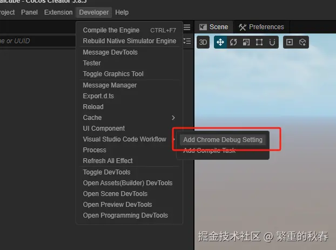Image resolution: width=336 pixels, height=250 pixels.
Task: Choose Rebuild Native Simulator Engine
Action: pos(130,41)
